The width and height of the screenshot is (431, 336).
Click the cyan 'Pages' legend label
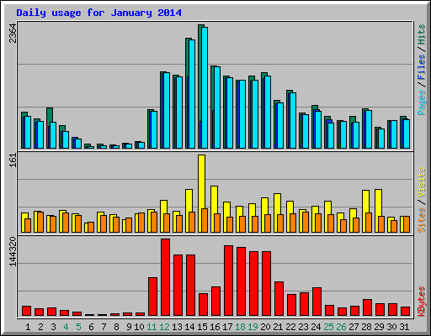pos(421,102)
